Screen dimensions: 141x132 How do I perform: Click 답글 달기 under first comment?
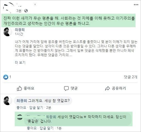point(36,108)
